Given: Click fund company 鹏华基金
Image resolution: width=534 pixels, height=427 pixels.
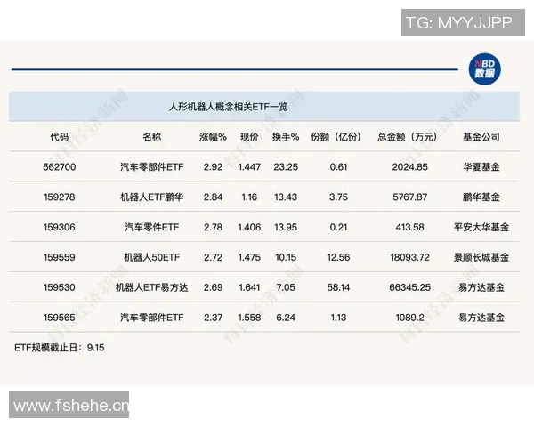Looking at the screenshot, I should 481,197.
